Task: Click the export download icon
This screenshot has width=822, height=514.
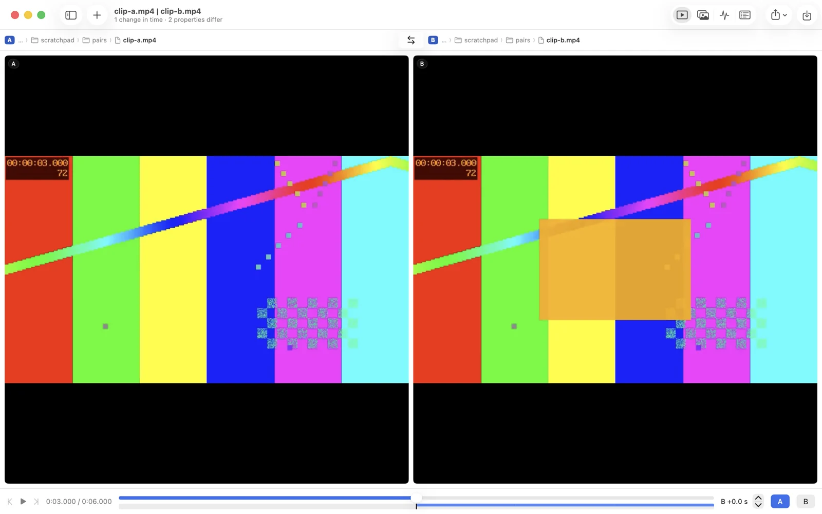Action: click(807, 15)
